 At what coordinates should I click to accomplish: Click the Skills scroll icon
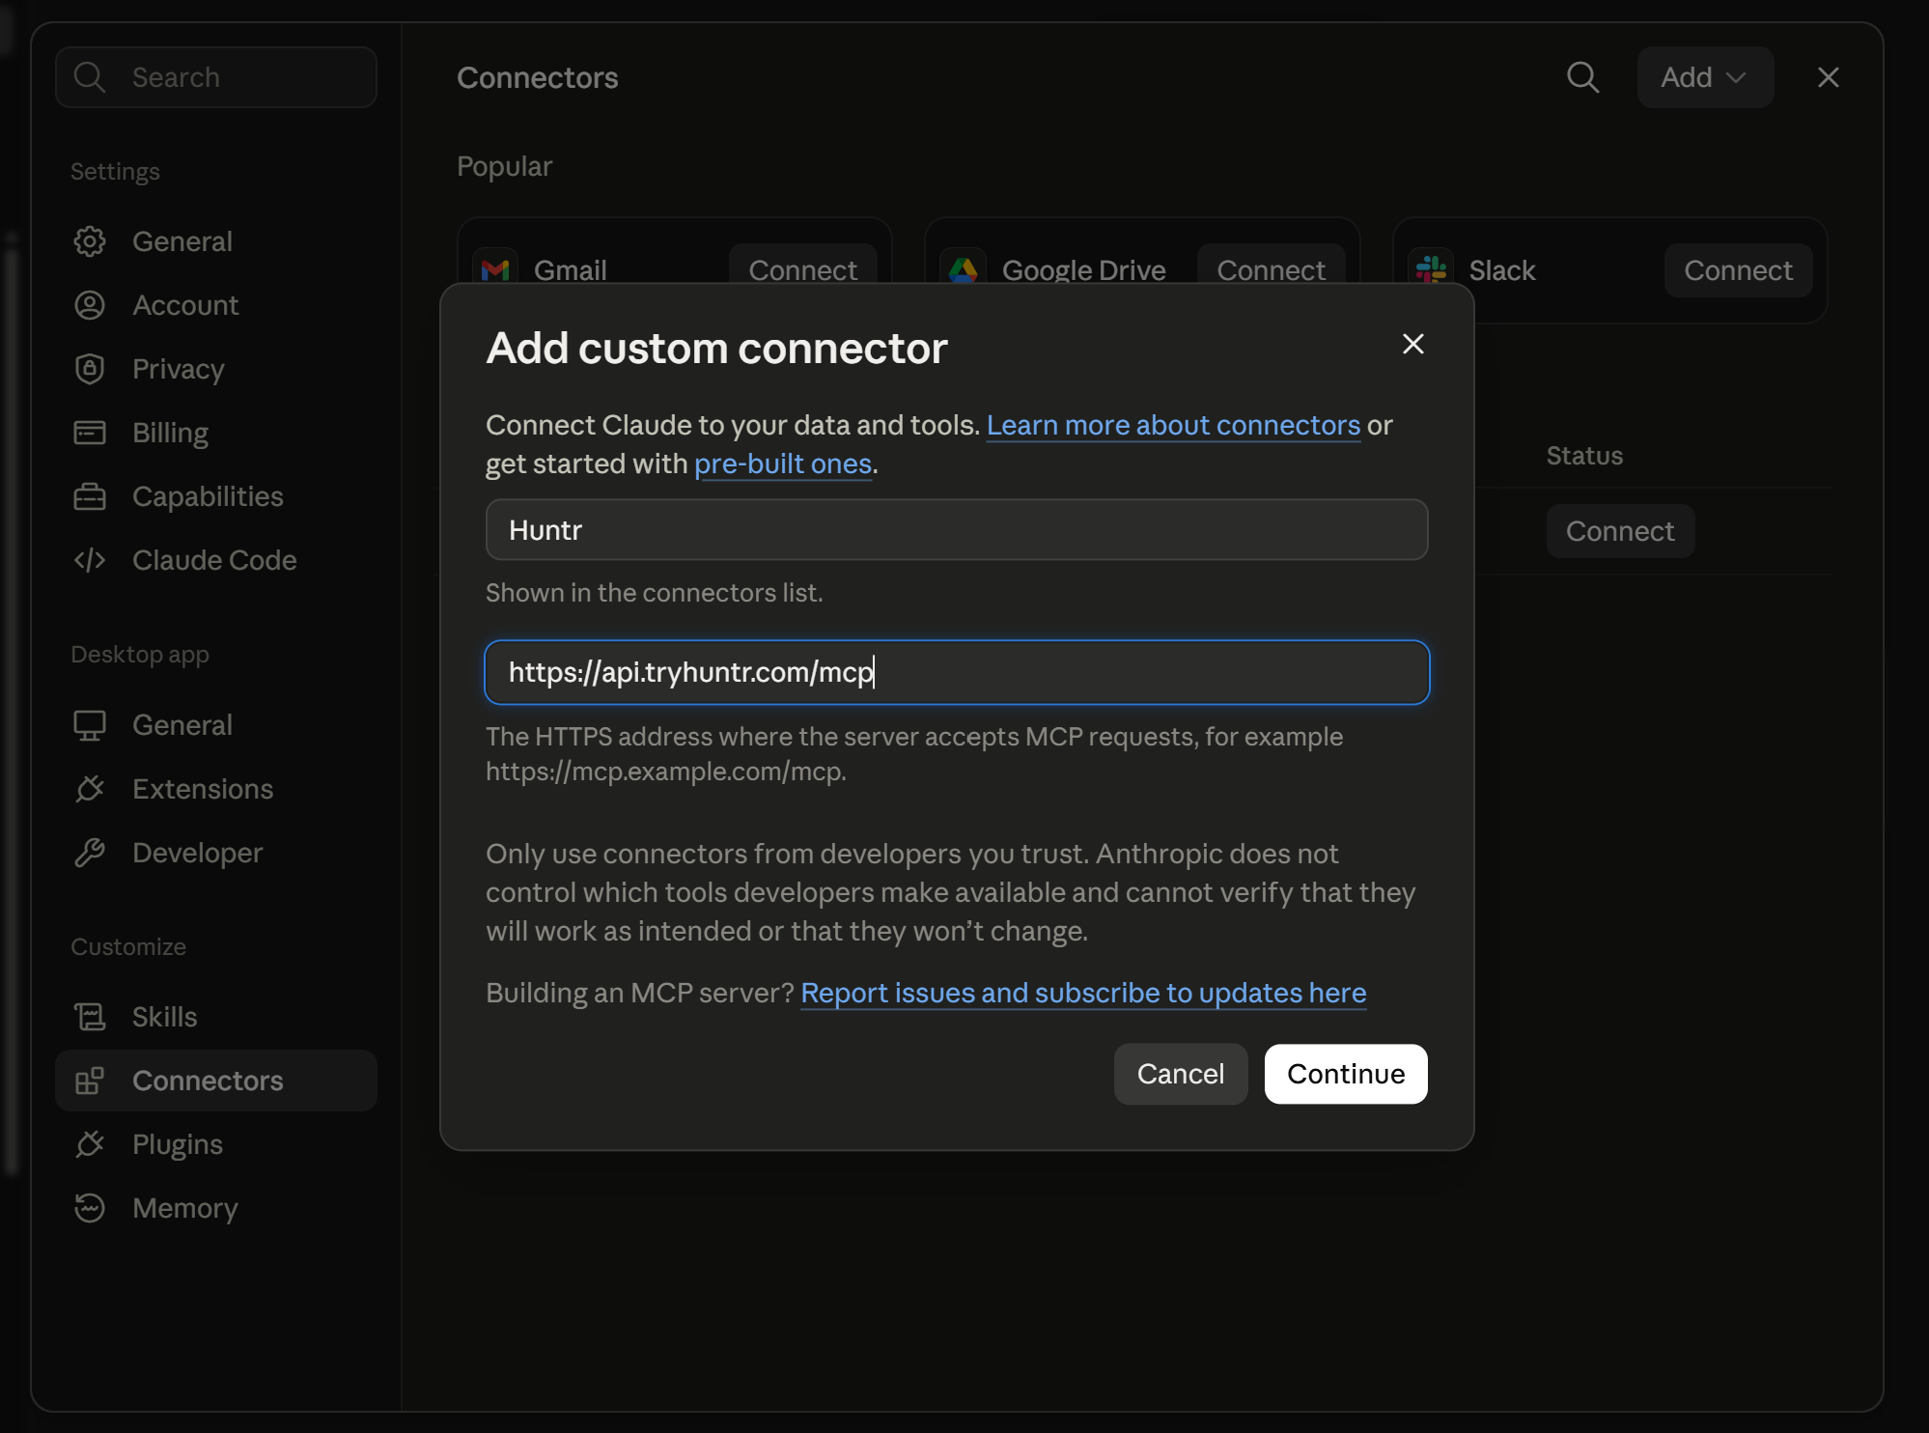pos(90,1017)
